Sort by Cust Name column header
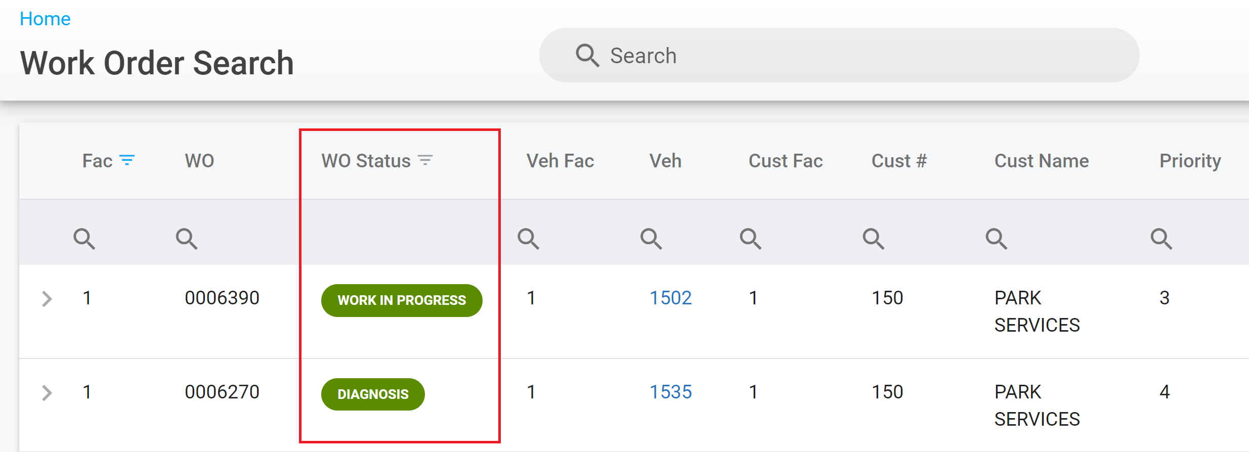This screenshot has height=452, width=1249. point(1041,161)
